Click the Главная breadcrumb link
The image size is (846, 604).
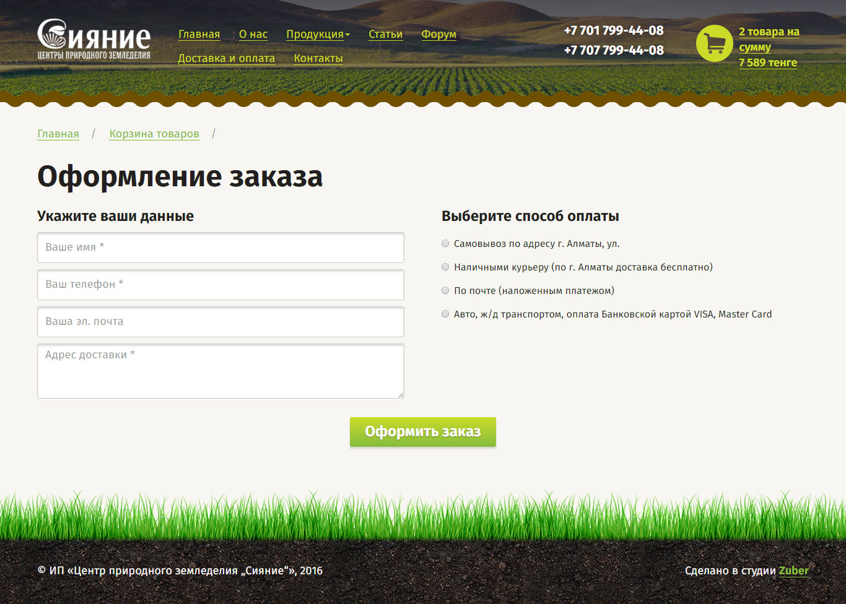pos(58,134)
